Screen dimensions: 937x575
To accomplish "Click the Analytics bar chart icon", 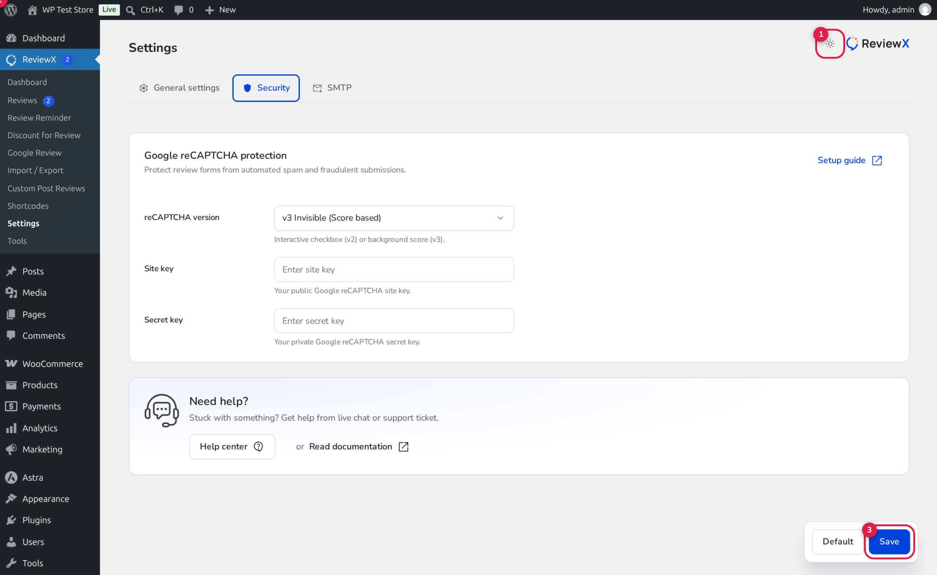I will click(11, 428).
